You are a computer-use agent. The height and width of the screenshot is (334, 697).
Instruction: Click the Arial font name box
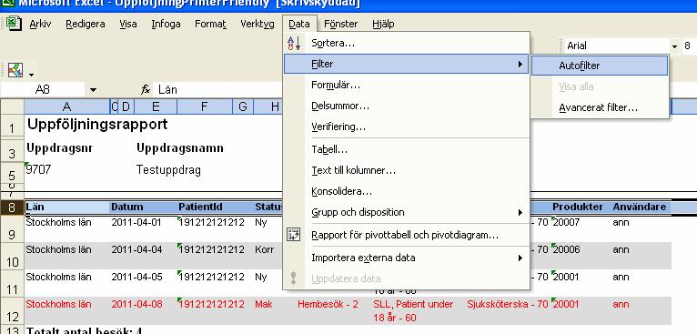pyautogui.click(x=617, y=46)
